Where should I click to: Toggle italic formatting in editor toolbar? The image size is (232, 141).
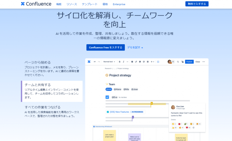coord(123,62)
